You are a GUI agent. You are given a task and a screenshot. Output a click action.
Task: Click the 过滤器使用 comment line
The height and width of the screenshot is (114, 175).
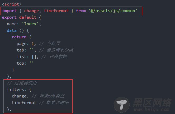(x=22, y=83)
